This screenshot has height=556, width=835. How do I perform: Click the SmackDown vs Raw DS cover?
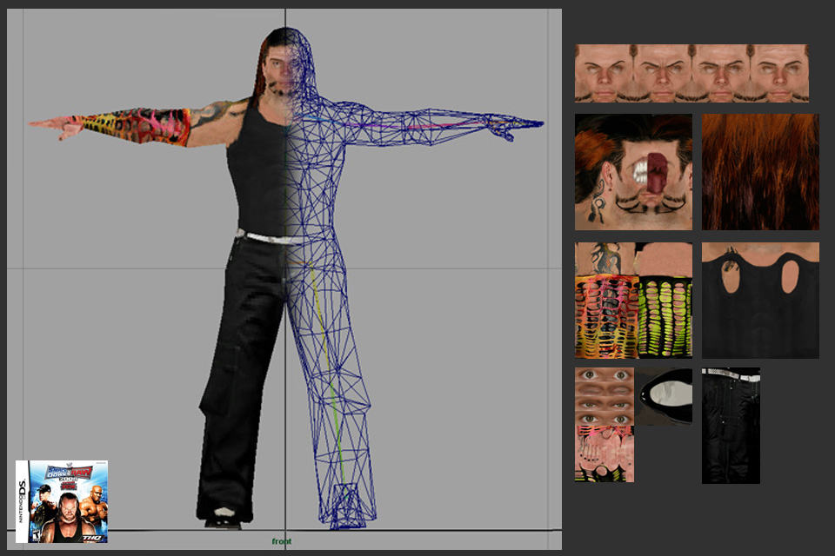click(62, 502)
